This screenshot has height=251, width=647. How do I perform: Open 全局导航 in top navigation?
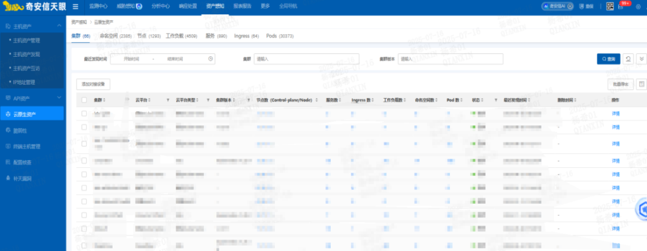tap(288, 6)
